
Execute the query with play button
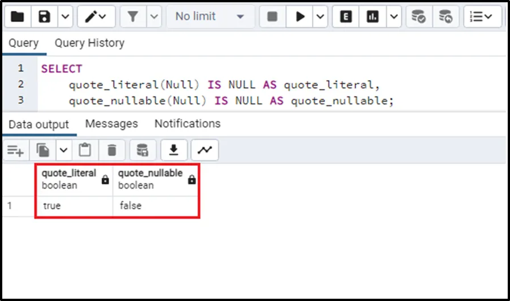tap(300, 16)
